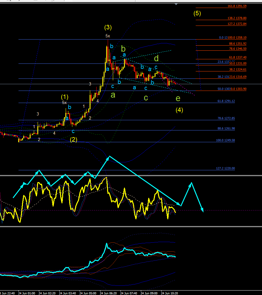
Task: Select the 88.6 1261.98 Fibonacci label
Action: [x=226, y=129]
